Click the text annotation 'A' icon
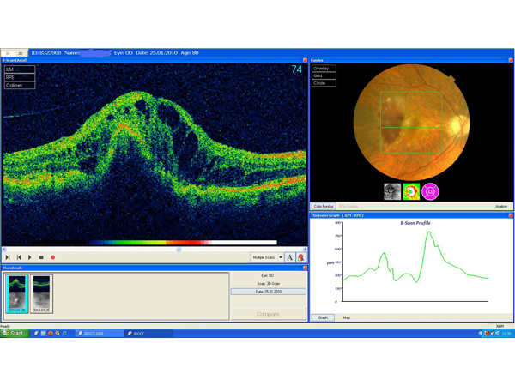 (x=290, y=257)
